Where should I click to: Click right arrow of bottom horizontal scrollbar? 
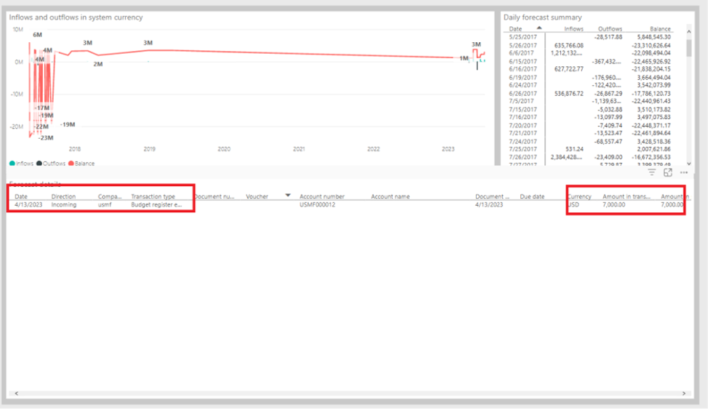pyautogui.click(x=684, y=393)
